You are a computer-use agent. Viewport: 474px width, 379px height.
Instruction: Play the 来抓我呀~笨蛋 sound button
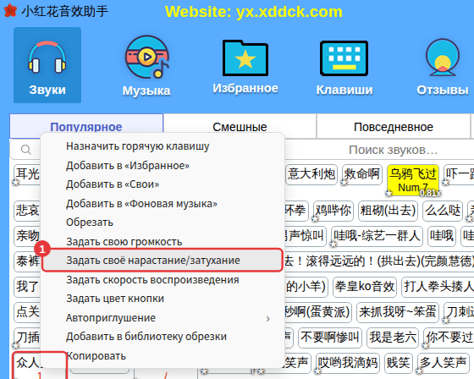(398, 311)
